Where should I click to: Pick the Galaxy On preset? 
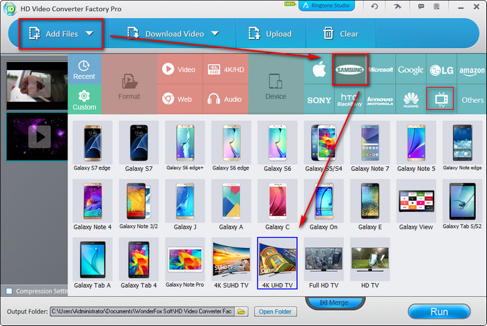point(324,205)
